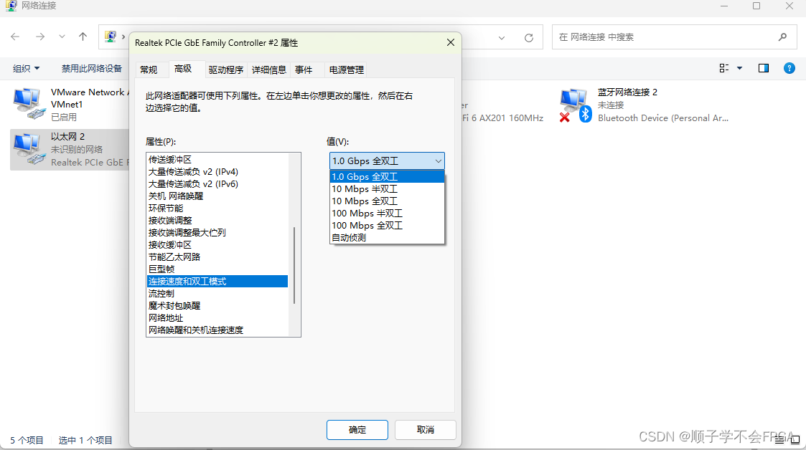
Task: Click the Forward navigation arrow
Action: click(39, 37)
